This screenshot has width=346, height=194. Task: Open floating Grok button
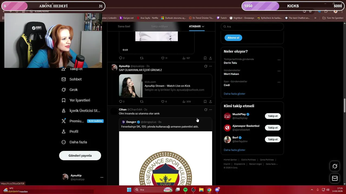(335, 166)
